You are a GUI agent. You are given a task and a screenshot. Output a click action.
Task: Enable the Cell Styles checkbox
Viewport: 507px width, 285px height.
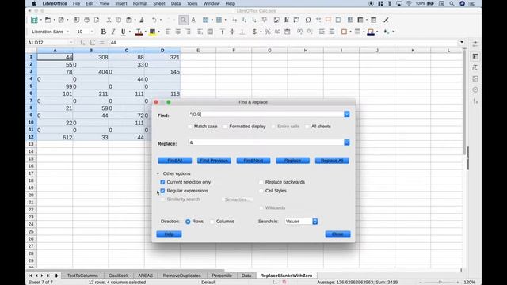261,191
